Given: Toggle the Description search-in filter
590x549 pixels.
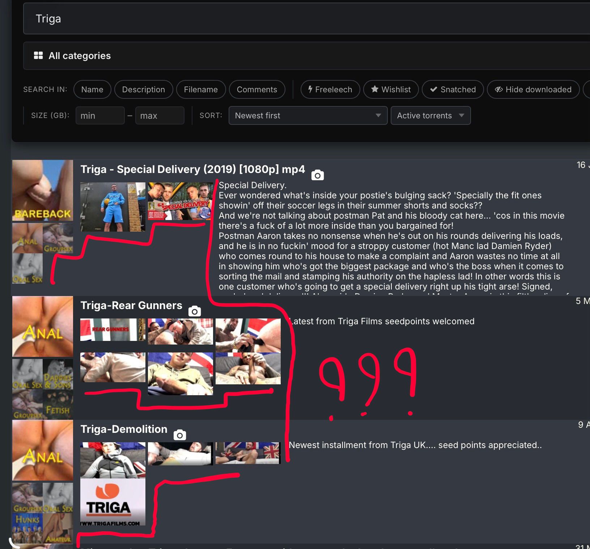Looking at the screenshot, I should point(144,89).
